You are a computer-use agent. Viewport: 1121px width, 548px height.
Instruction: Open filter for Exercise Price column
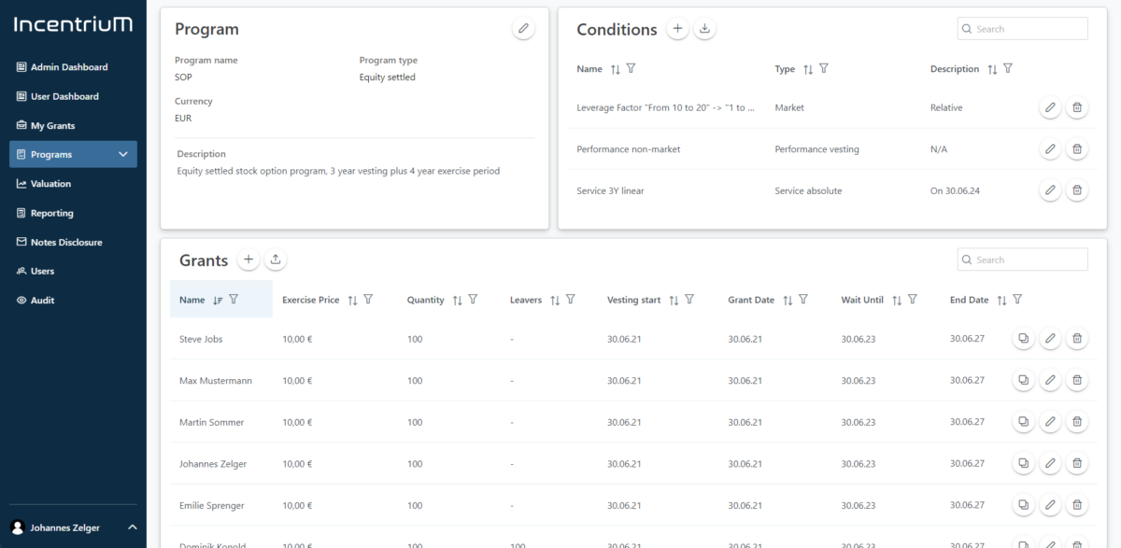tap(368, 300)
